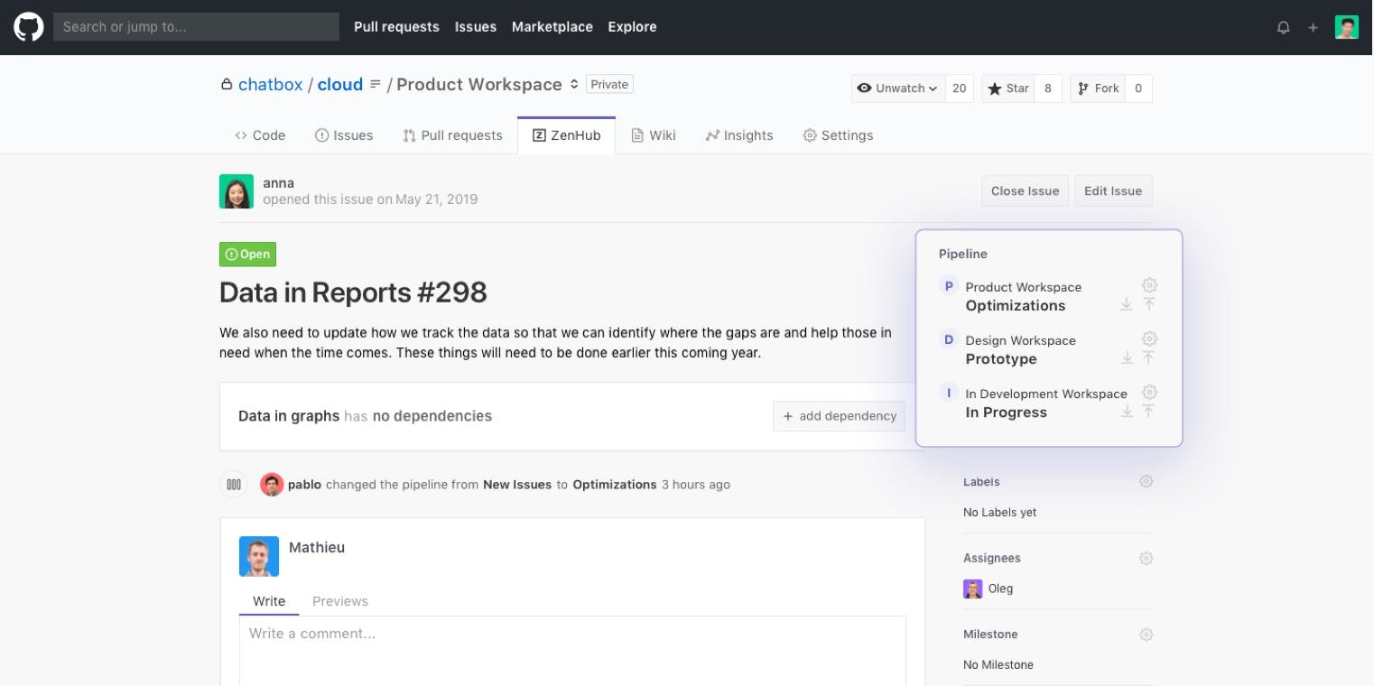This screenshot has height=686, width=1374.
Task: Open the repository Settings tab
Action: 838,135
